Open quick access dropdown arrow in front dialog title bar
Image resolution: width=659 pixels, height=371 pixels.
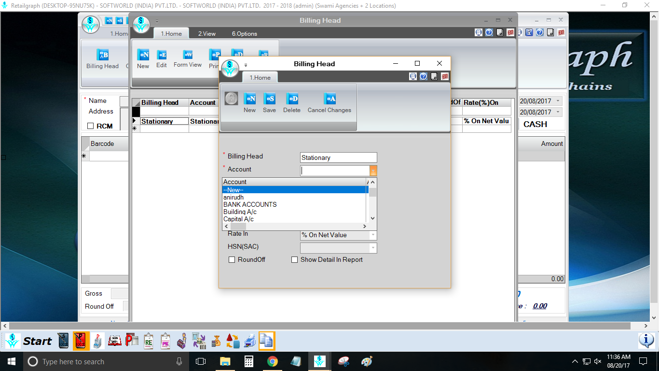point(246,65)
